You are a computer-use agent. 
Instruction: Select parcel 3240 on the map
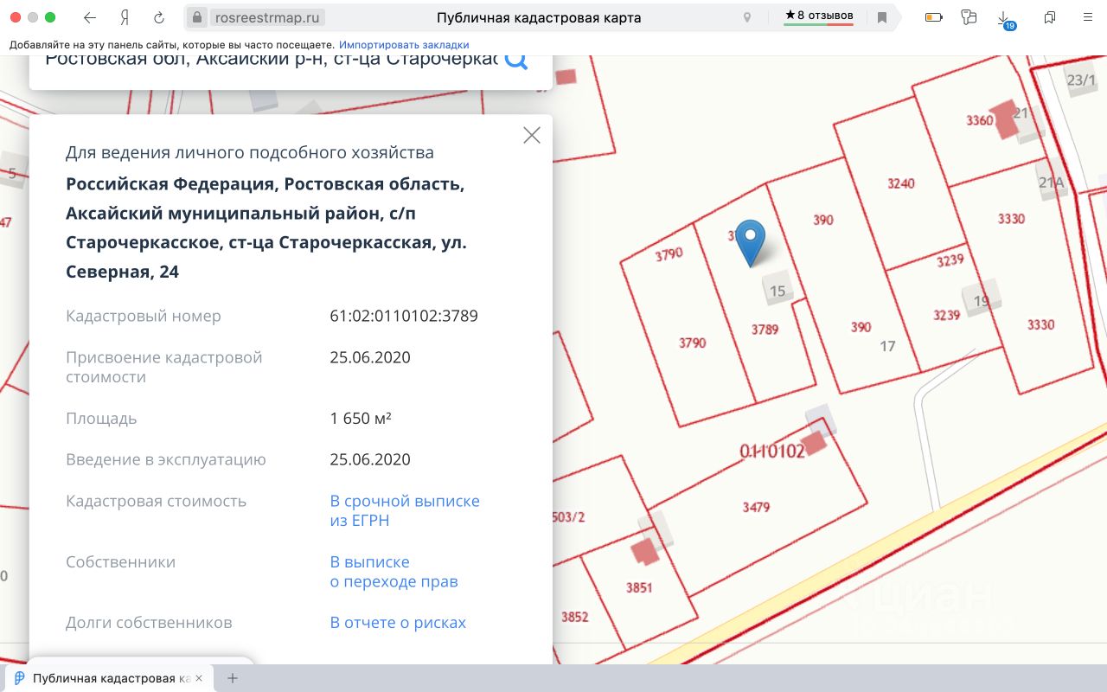tap(900, 183)
